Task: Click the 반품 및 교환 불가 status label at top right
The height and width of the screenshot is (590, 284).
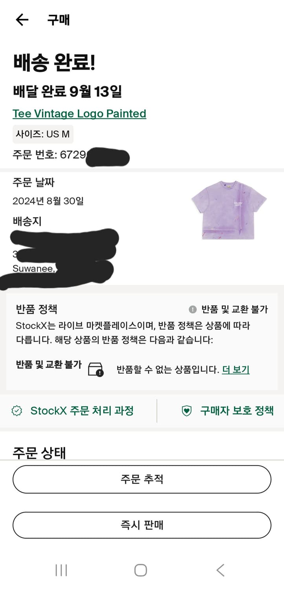Action: [x=235, y=310]
